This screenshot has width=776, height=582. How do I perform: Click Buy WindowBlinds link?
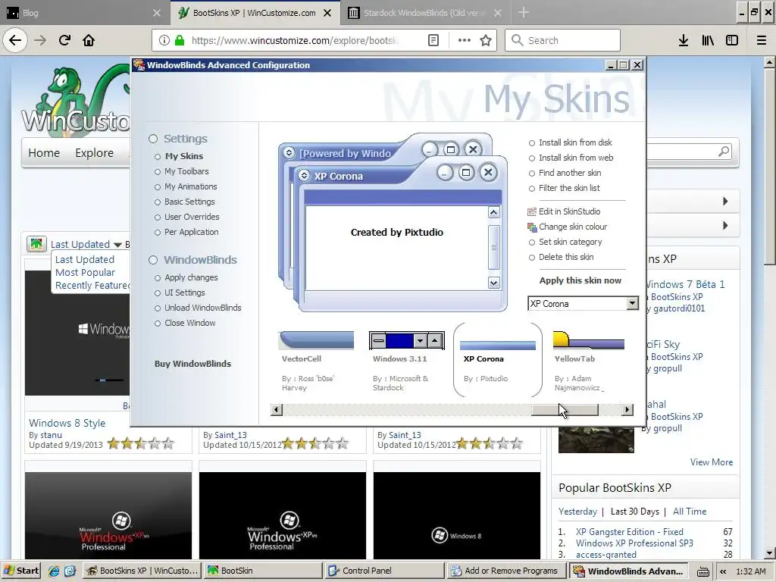192,364
